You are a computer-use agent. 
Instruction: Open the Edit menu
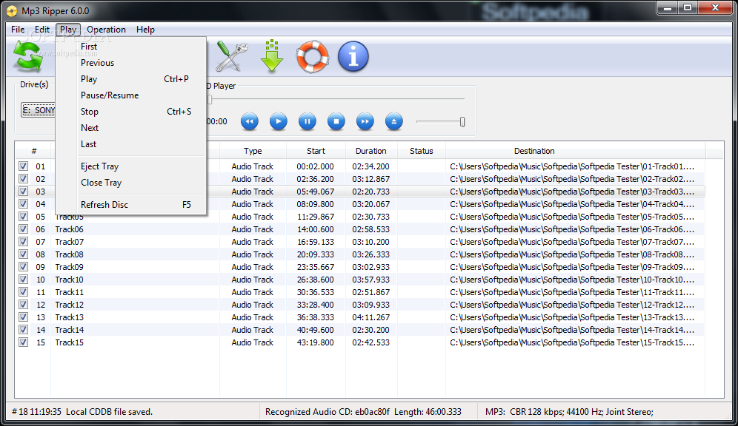click(42, 30)
